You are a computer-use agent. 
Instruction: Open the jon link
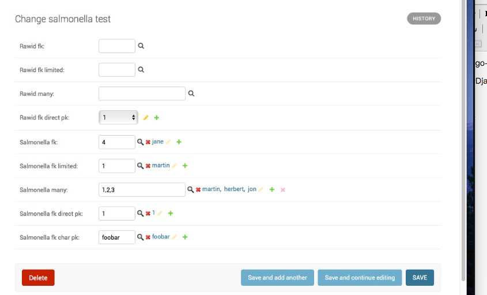(x=252, y=189)
